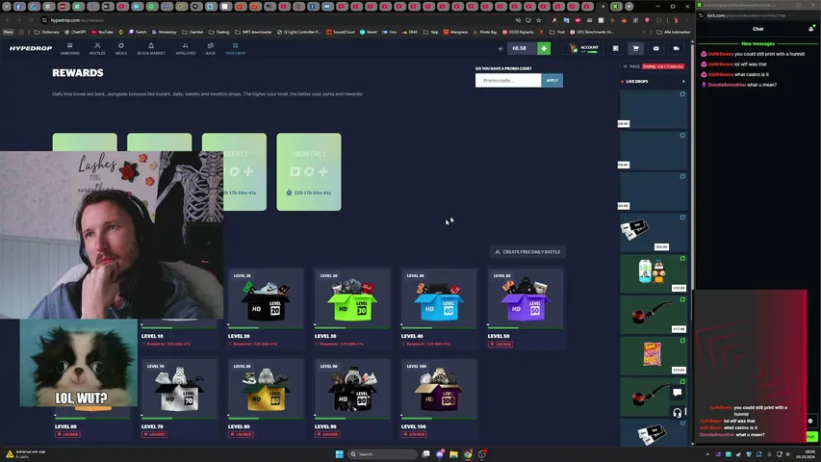Click the Level 40 box progress bar
The width and height of the screenshot is (821, 462).
(439, 328)
